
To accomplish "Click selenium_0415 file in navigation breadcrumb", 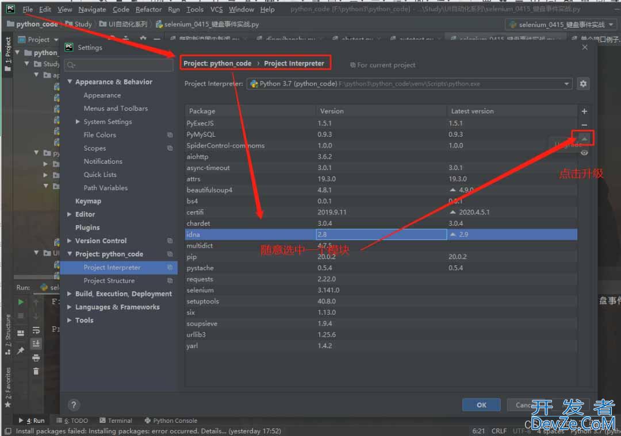I will coord(208,25).
